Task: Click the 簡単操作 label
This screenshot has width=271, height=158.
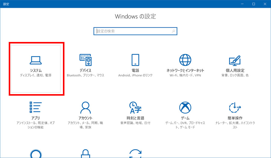Action: [x=235, y=118]
